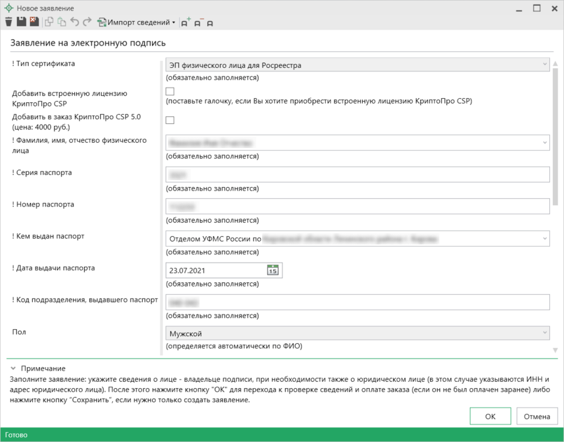Open calendar picker for passport issue date
This screenshot has width=564, height=442.
273,270
